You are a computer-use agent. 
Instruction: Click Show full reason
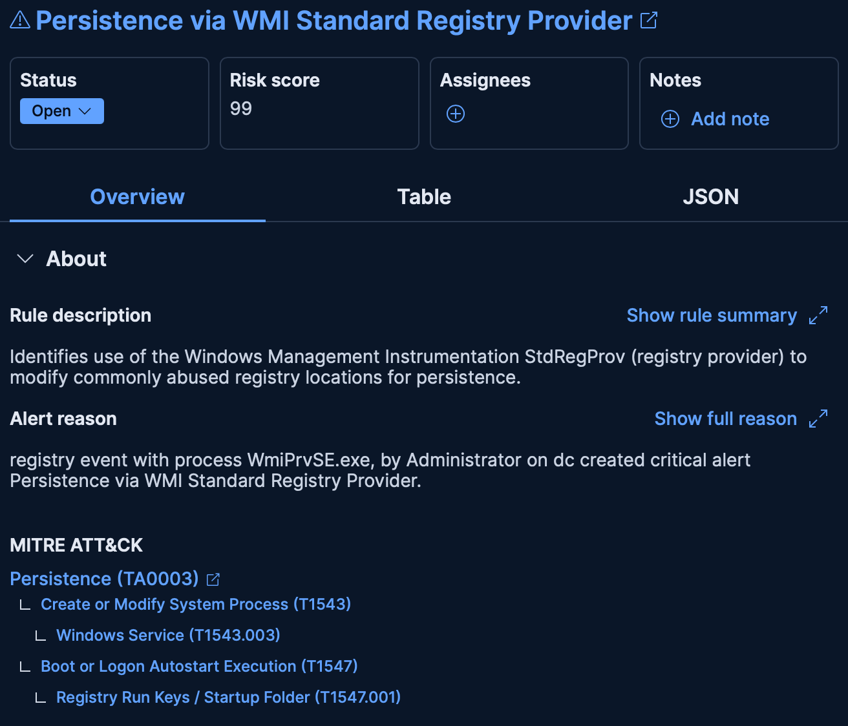(x=726, y=419)
